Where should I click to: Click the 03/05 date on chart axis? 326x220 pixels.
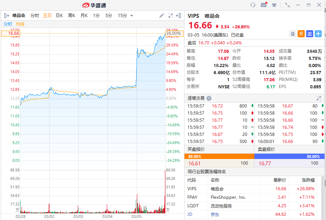(136, 216)
